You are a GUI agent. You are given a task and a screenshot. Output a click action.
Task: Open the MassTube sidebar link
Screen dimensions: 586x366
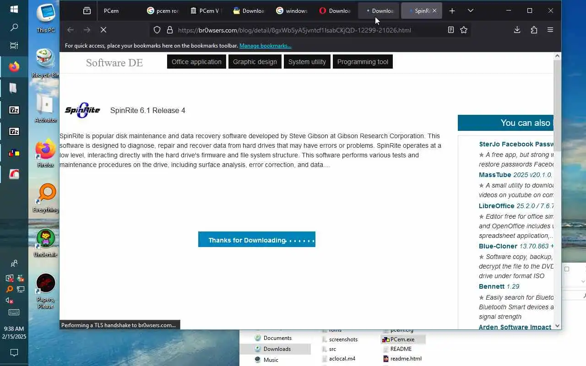(495, 175)
